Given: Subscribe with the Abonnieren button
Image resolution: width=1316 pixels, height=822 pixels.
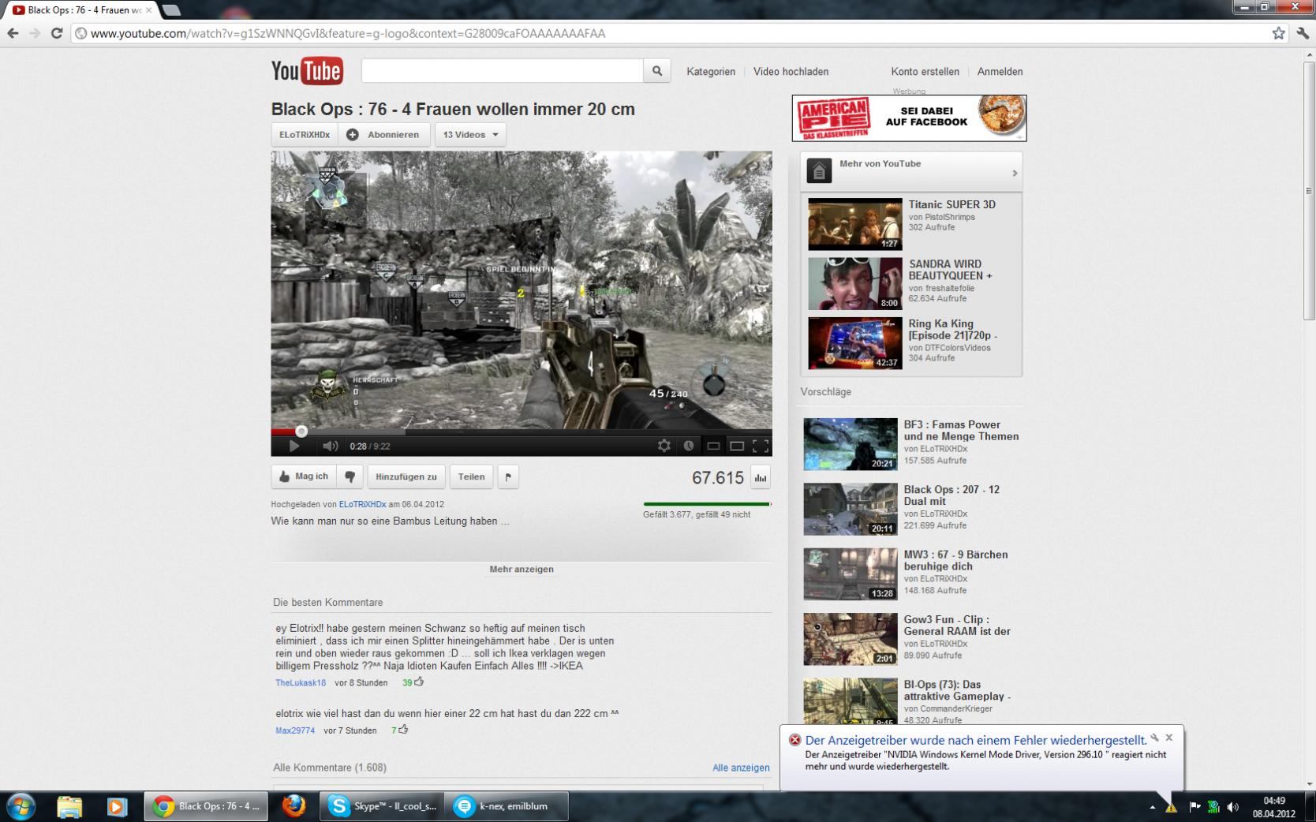Looking at the screenshot, I should [384, 134].
